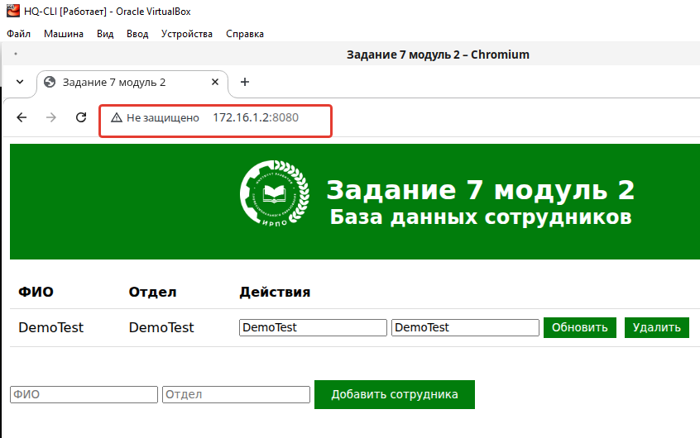Click the Обновить button

click(579, 327)
